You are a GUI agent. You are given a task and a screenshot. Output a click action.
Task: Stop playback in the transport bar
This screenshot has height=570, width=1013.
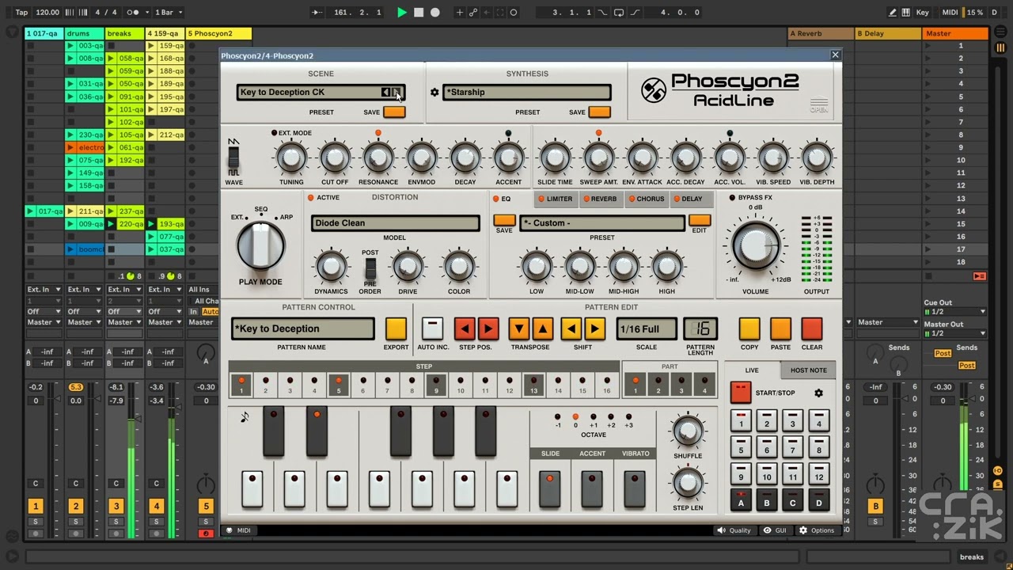click(419, 12)
